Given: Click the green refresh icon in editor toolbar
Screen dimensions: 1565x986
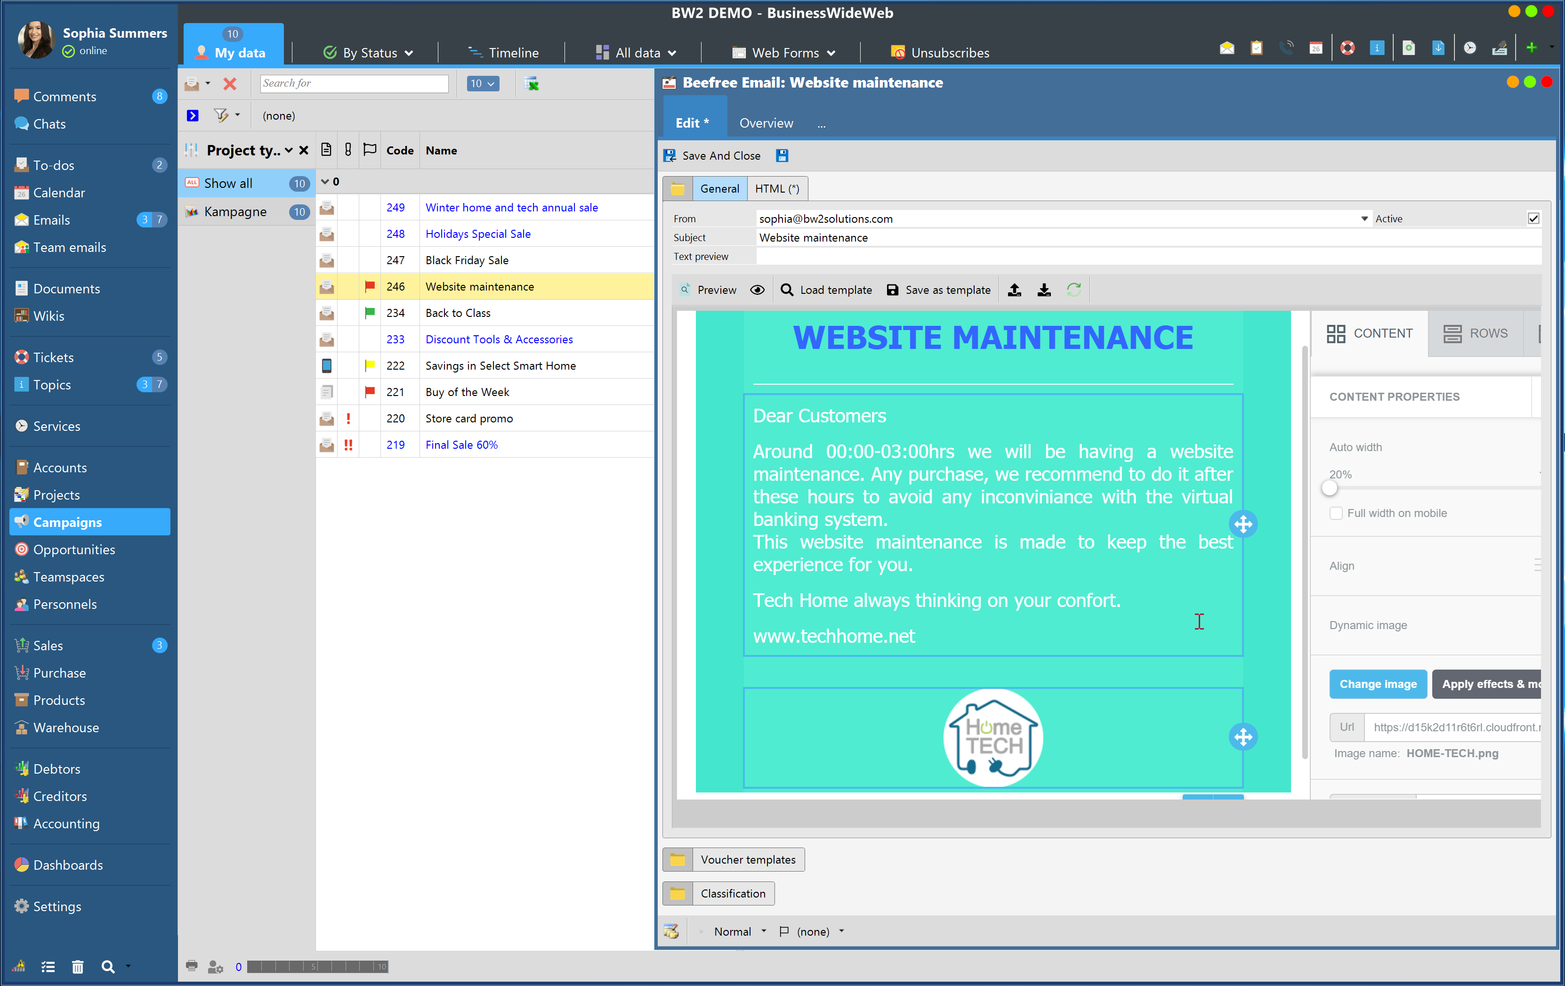Looking at the screenshot, I should point(1074,290).
